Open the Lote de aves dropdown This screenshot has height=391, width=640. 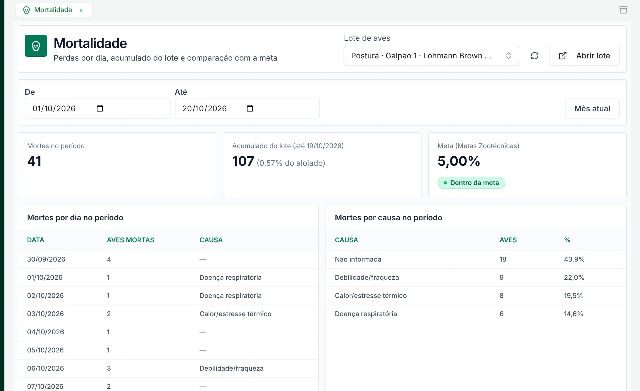click(x=432, y=56)
